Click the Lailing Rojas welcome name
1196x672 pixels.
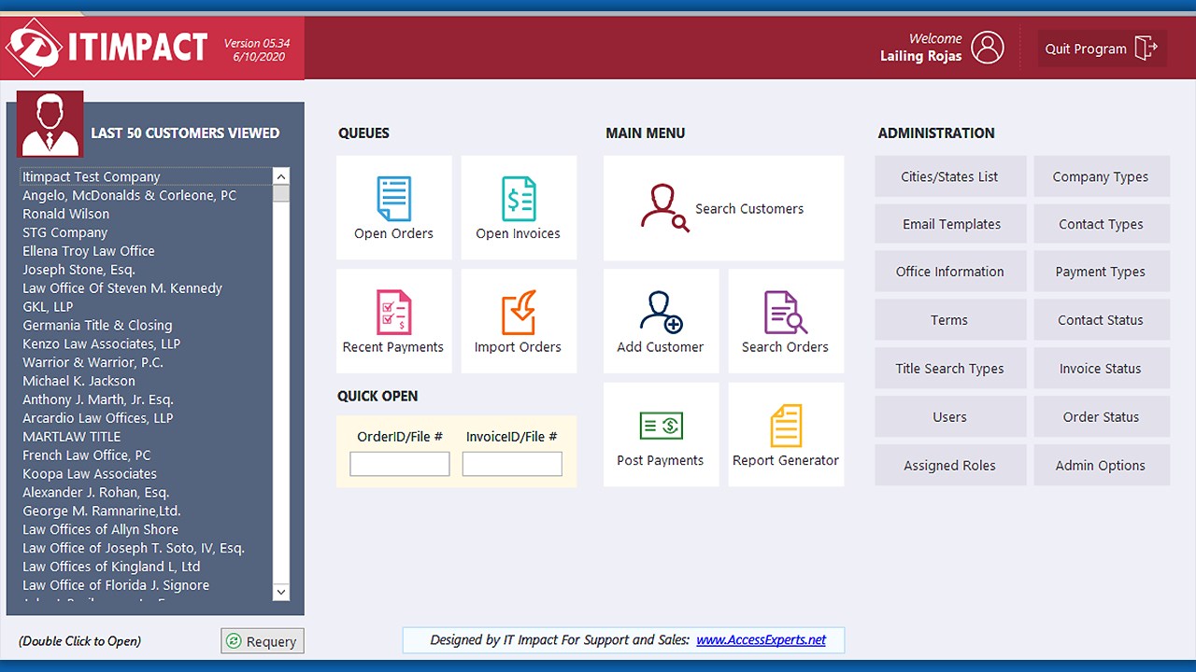[x=920, y=56]
